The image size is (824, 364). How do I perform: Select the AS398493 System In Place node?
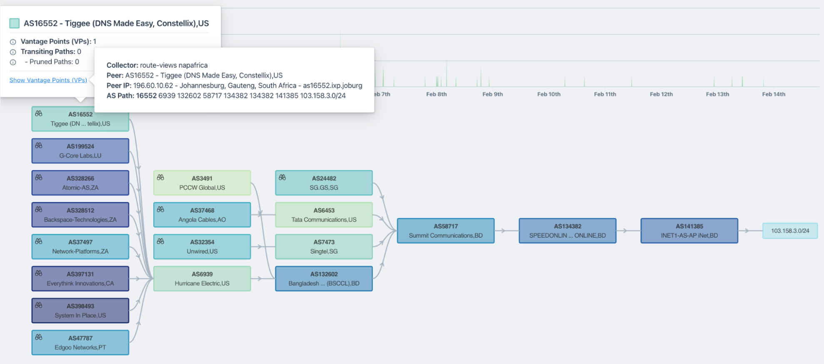[80, 310]
